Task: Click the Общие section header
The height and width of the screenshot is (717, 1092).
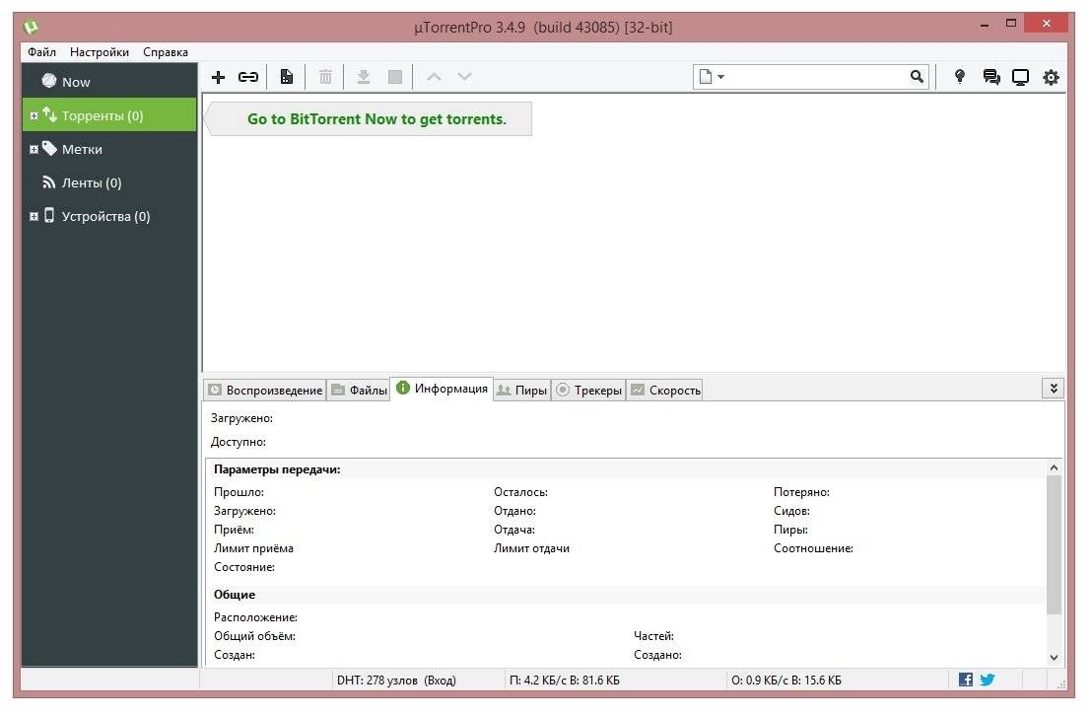Action: pos(235,595)
